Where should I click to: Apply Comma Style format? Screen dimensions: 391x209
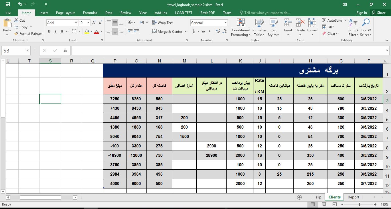(x=210, y=31)
